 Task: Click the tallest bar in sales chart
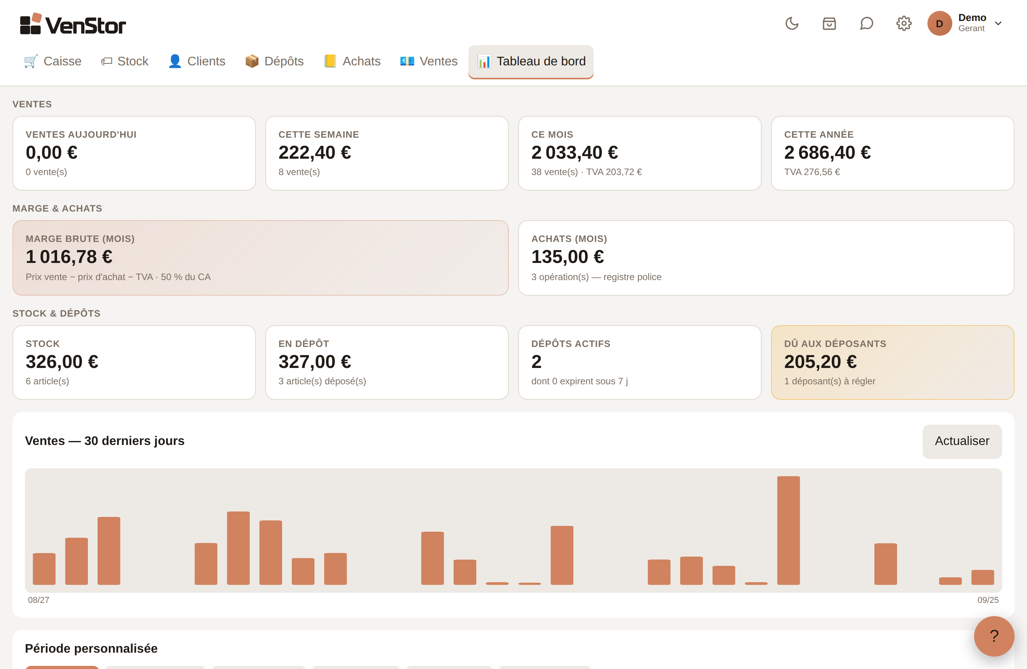[789, 530]
